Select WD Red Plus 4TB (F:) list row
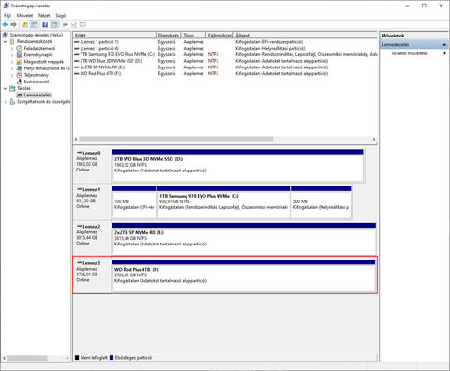450x371 pixels. click(x=225, y=73)
